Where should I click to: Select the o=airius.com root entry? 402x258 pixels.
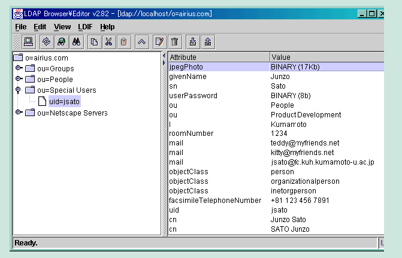coord(46,58)
